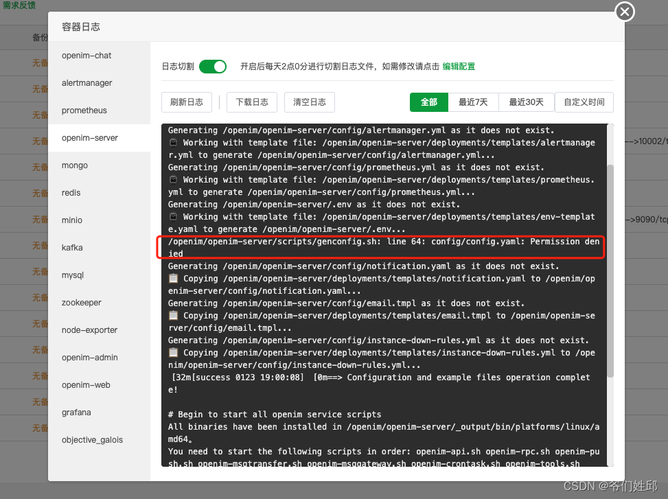
Task: Open the 自定义时间 filter
Action: (584, 102)
